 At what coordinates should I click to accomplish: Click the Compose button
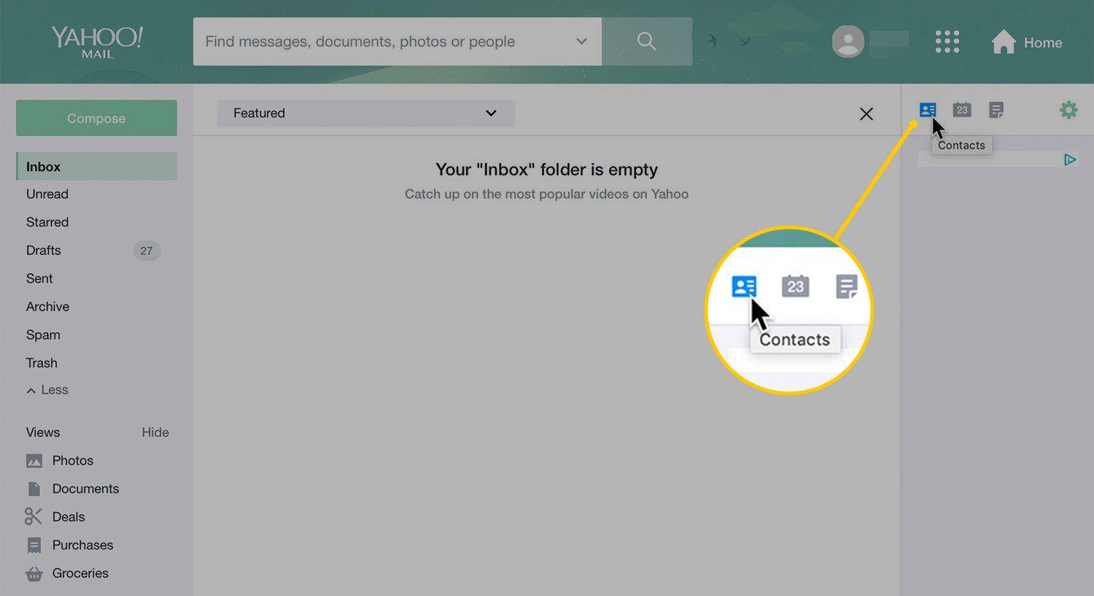(x=96, y=118)
